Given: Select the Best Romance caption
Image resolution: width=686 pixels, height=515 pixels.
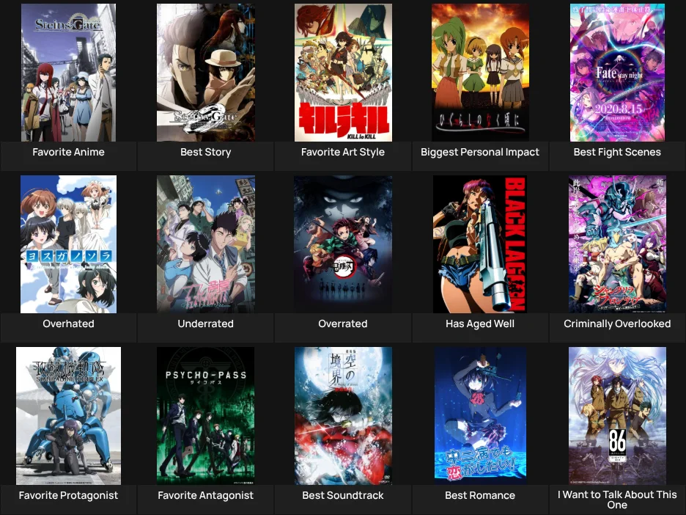Looking at the screenshot, I should (480, 495).
